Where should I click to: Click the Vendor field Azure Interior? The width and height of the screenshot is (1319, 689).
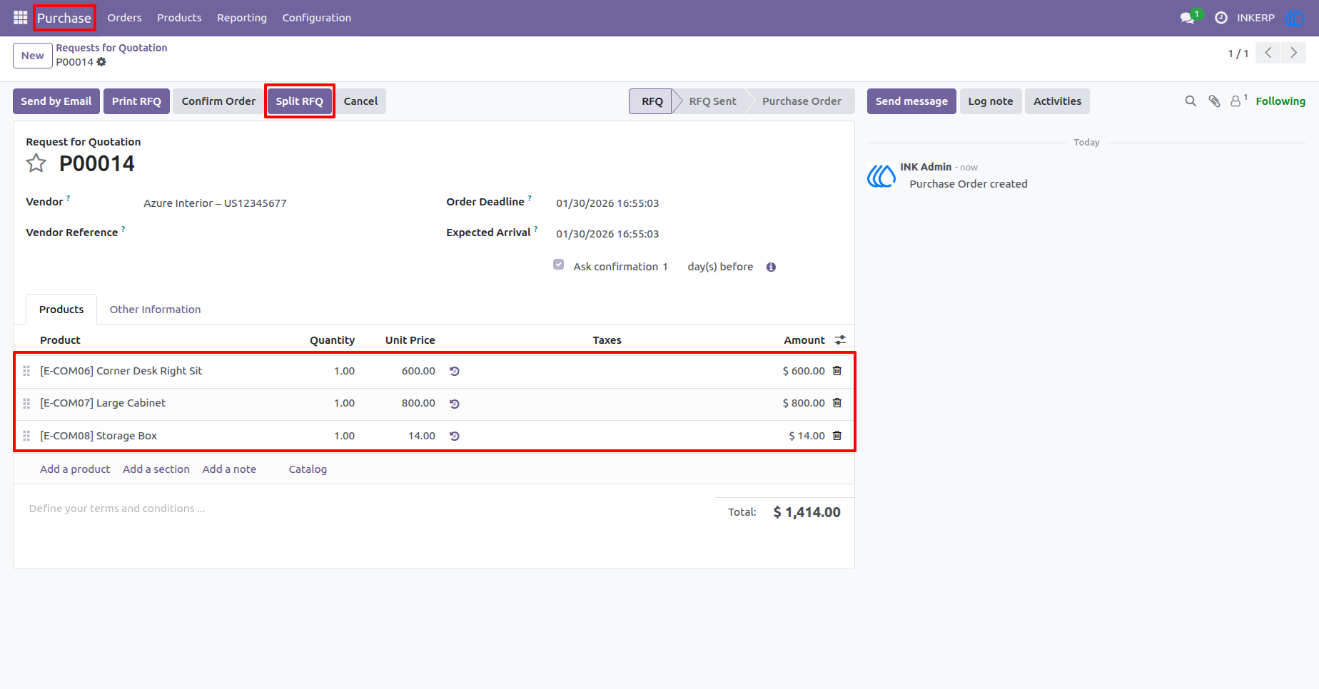[215, 203]
